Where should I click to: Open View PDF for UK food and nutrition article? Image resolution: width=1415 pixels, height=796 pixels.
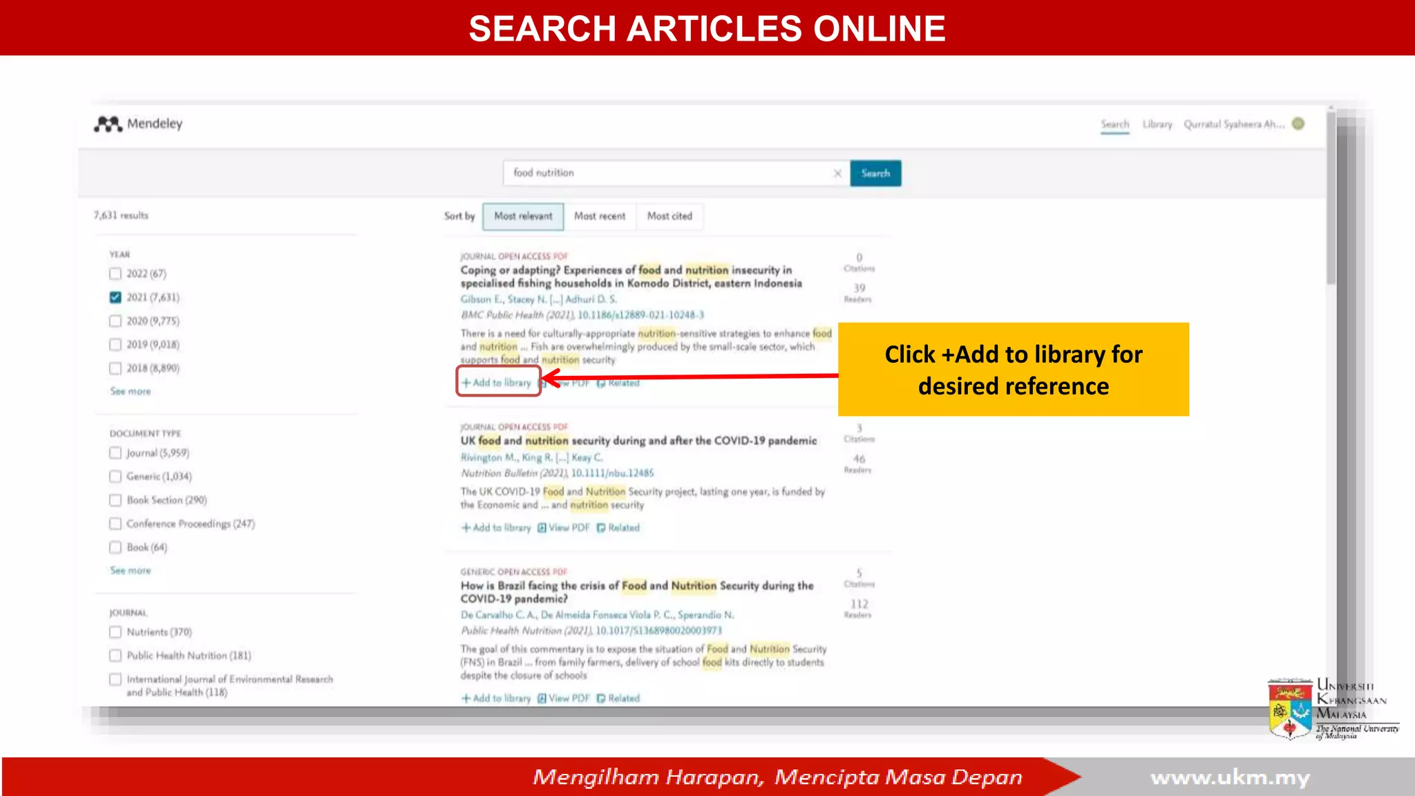[564, 528]
